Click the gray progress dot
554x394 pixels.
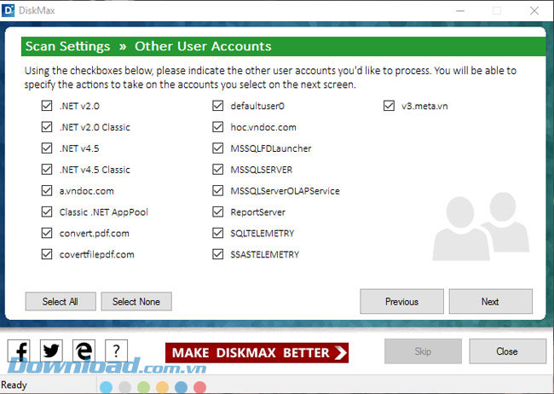(x=124, y=388)
